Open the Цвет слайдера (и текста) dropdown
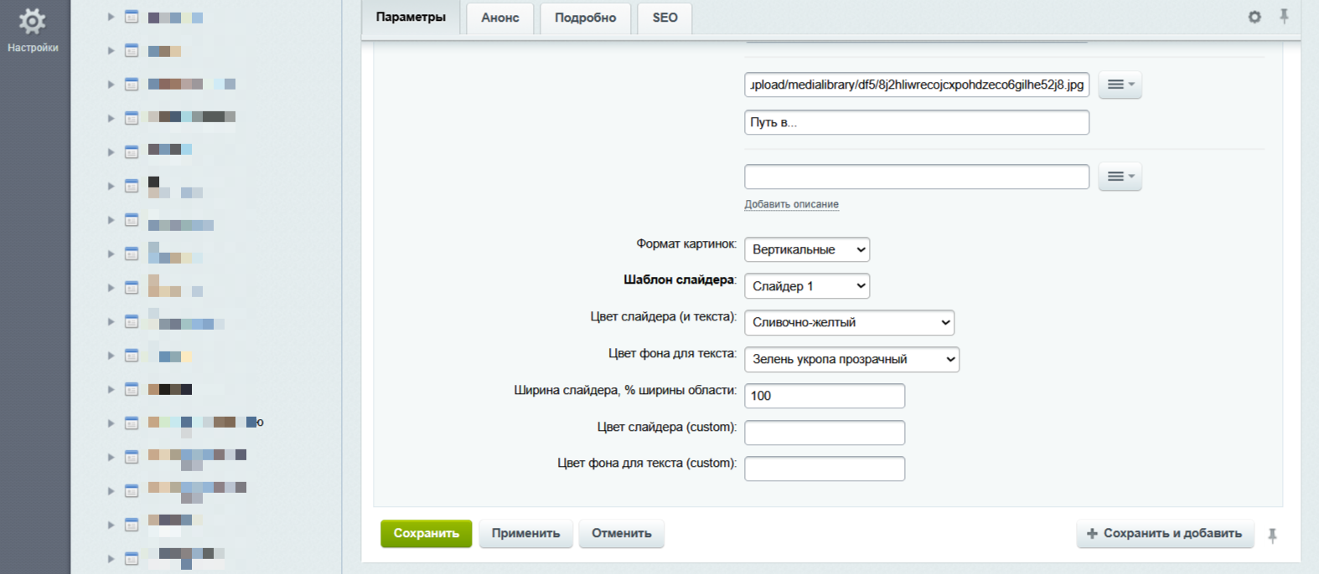 click(x=848, y=323)
